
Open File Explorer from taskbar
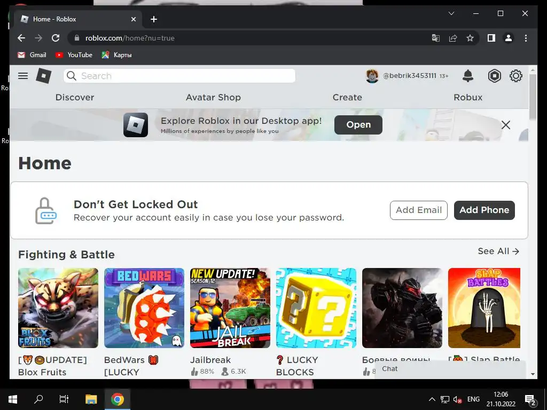pyautogui.click(x=91, y=399)
